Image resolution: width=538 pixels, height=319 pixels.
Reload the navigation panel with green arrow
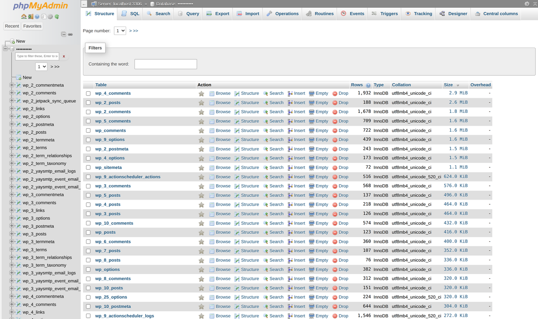tap(57, 17)
